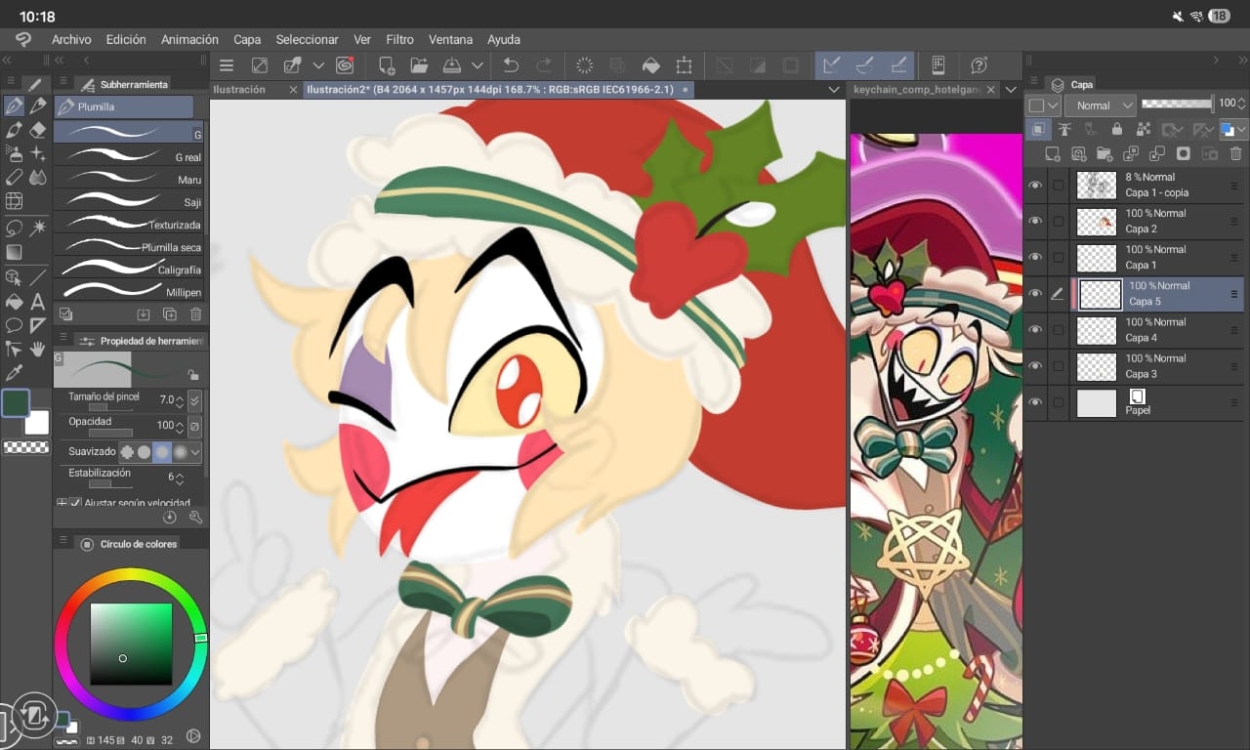Toggle visibility of the Papel layer

coord(1035,402)
